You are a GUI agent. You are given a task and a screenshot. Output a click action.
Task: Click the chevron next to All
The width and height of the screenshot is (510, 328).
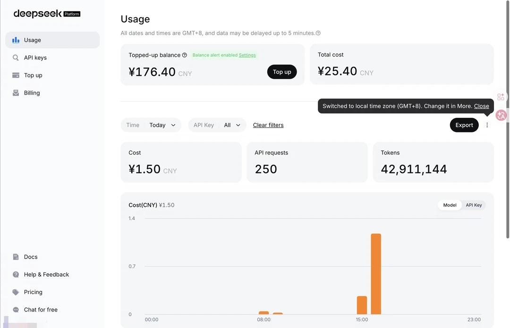coord(238,125)
